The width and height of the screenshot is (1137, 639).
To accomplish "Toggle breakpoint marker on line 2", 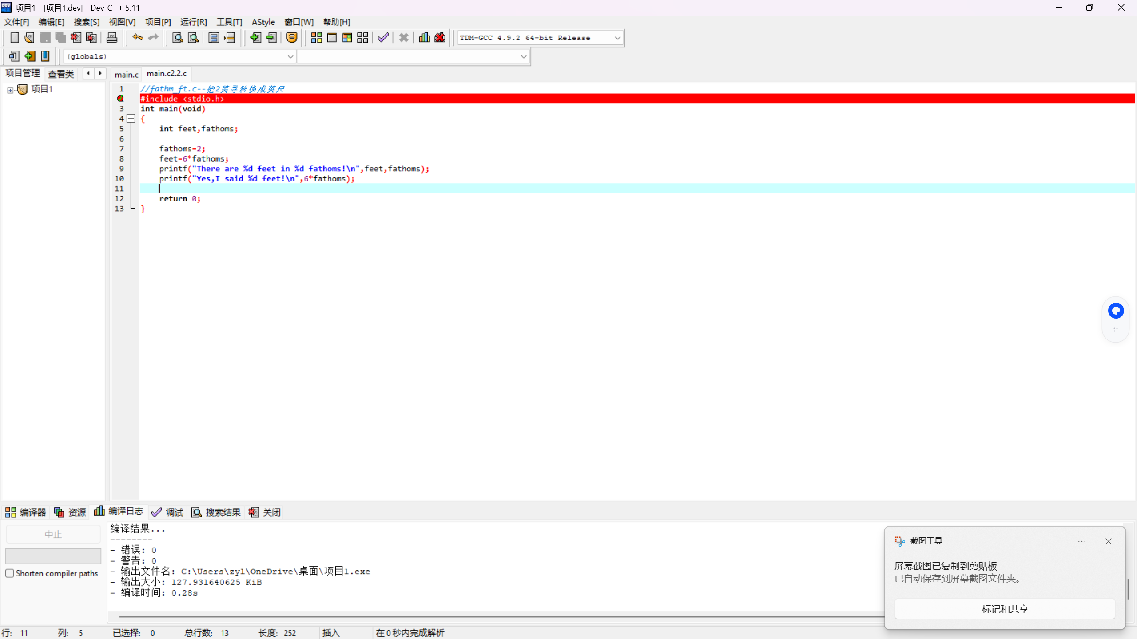I will coord(120,99).
